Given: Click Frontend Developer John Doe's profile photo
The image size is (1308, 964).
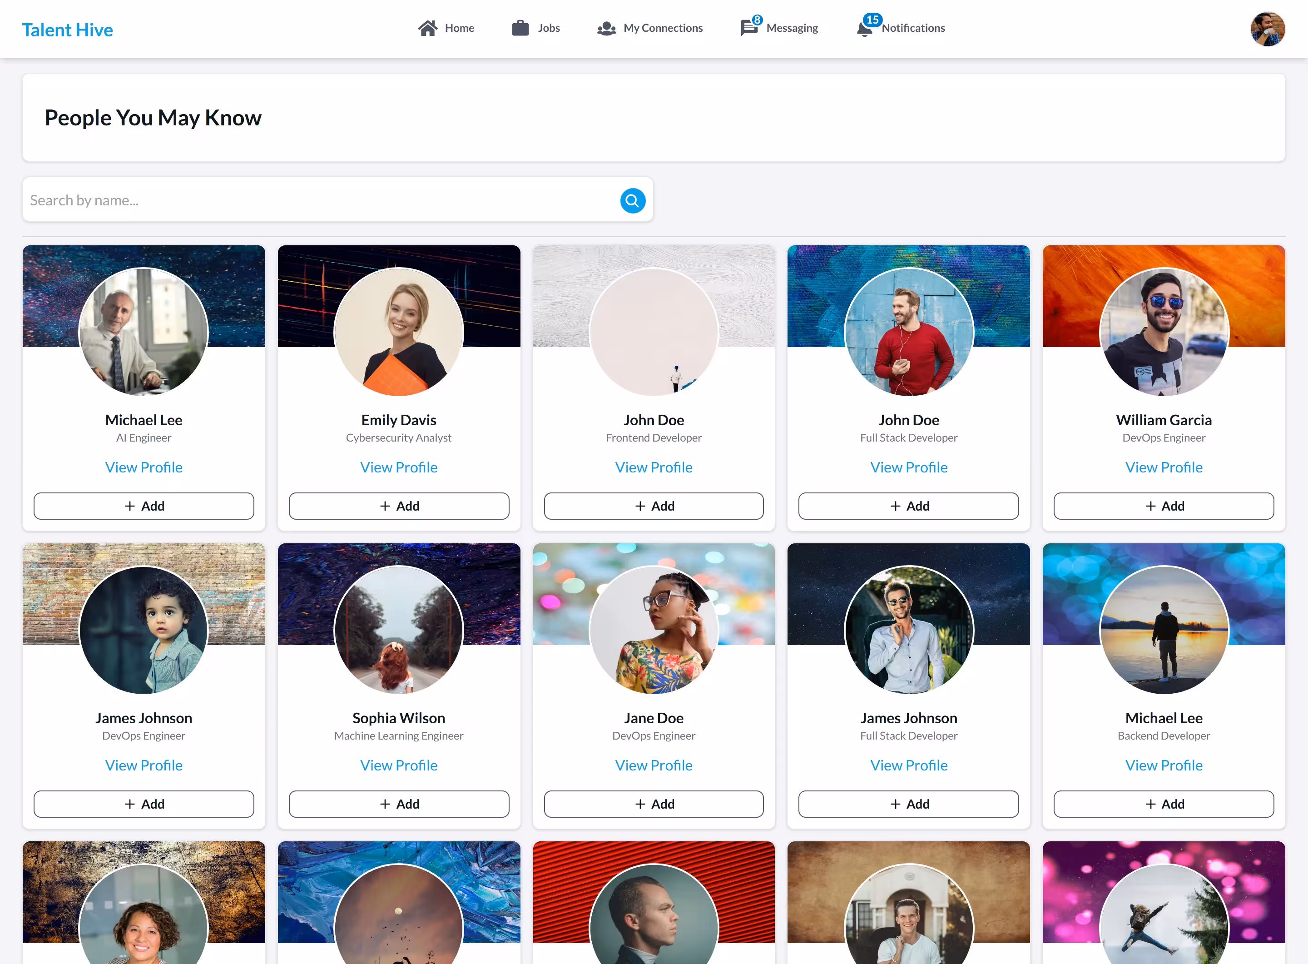Looking at the screenshot, I should [x=654, y=332].
